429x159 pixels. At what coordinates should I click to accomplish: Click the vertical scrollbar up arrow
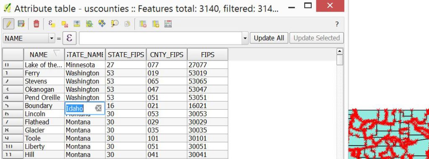click(340, 51)
